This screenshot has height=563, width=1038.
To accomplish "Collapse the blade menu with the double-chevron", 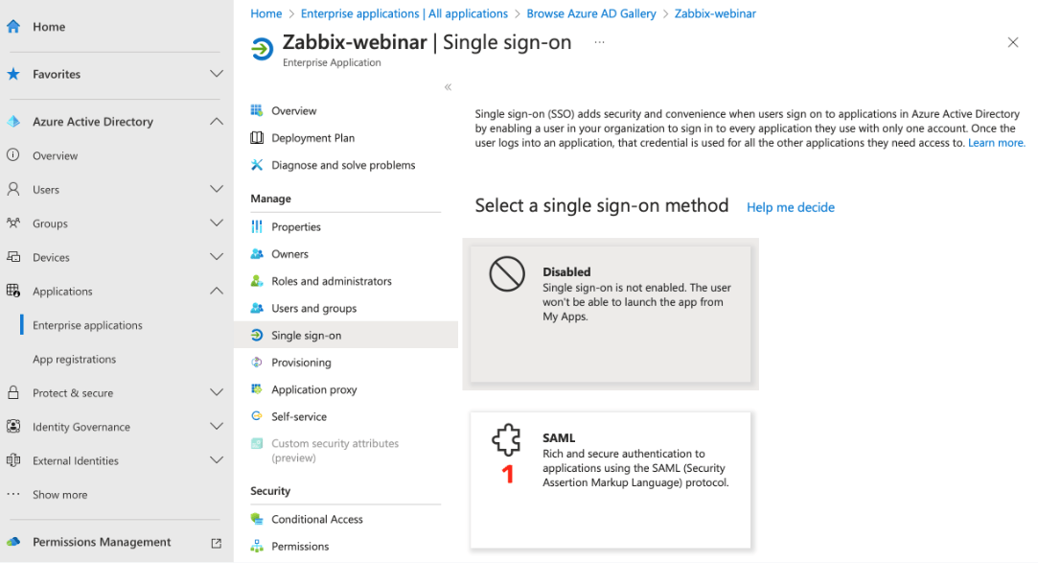I will point(447,86).
